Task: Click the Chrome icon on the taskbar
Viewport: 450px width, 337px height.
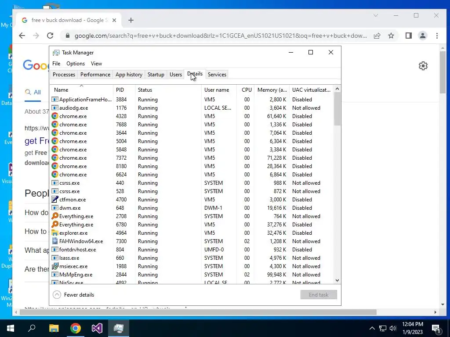Action: 76,328
